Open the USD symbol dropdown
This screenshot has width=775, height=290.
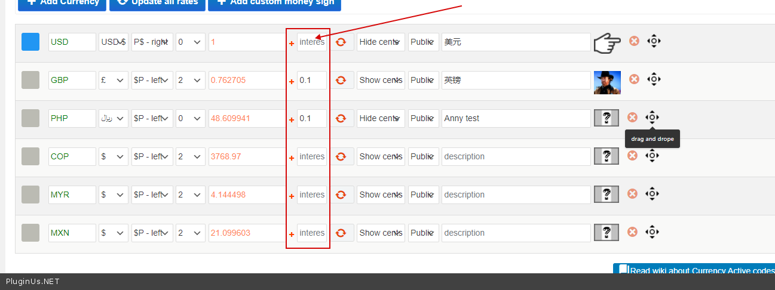(114, 42)
